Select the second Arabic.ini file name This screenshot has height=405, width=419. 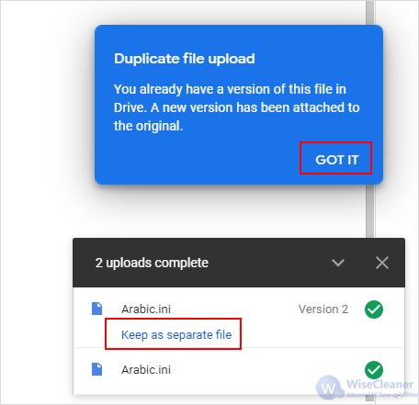point(146,370)
